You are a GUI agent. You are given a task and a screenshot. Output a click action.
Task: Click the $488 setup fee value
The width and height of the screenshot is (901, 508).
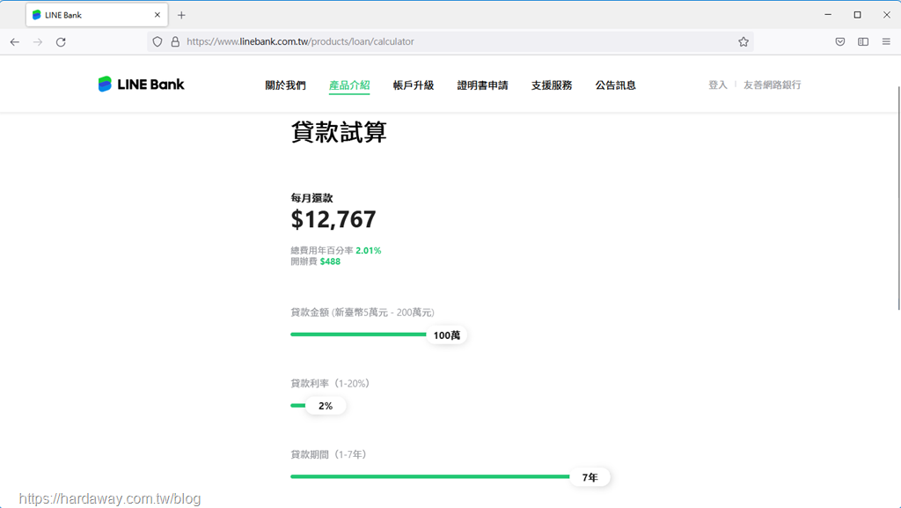(x=331, y=261)
